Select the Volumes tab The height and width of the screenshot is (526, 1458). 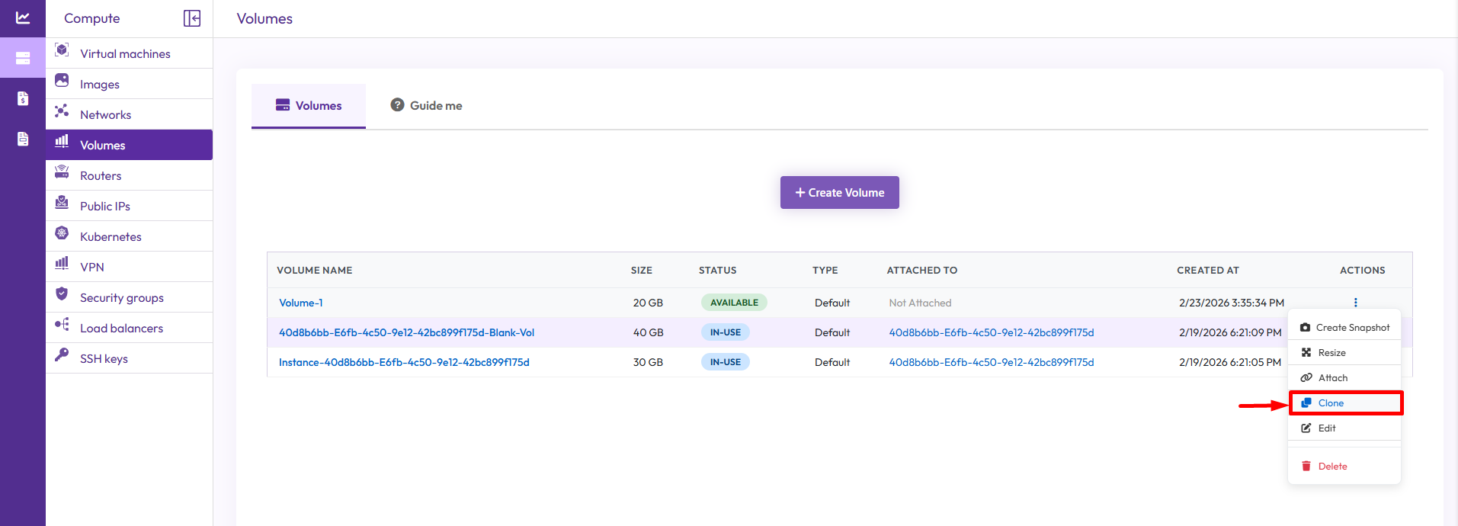[309, 106]
